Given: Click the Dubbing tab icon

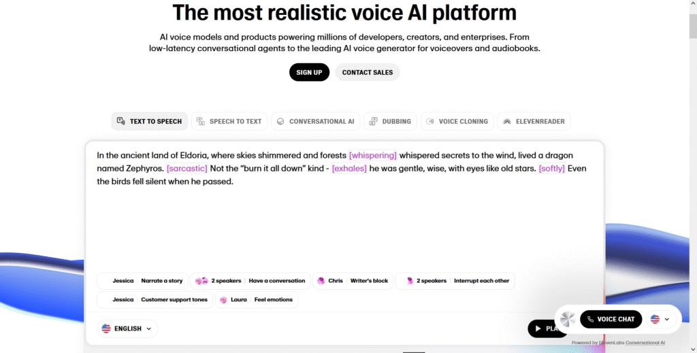Looking at the screenshot, I should [x=374, y=121].
